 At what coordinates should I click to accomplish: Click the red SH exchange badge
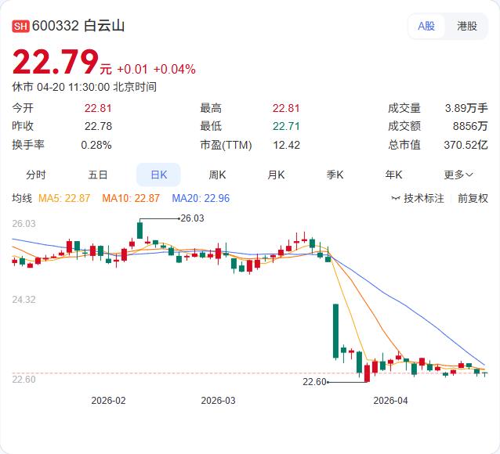[x=20, y=26]
